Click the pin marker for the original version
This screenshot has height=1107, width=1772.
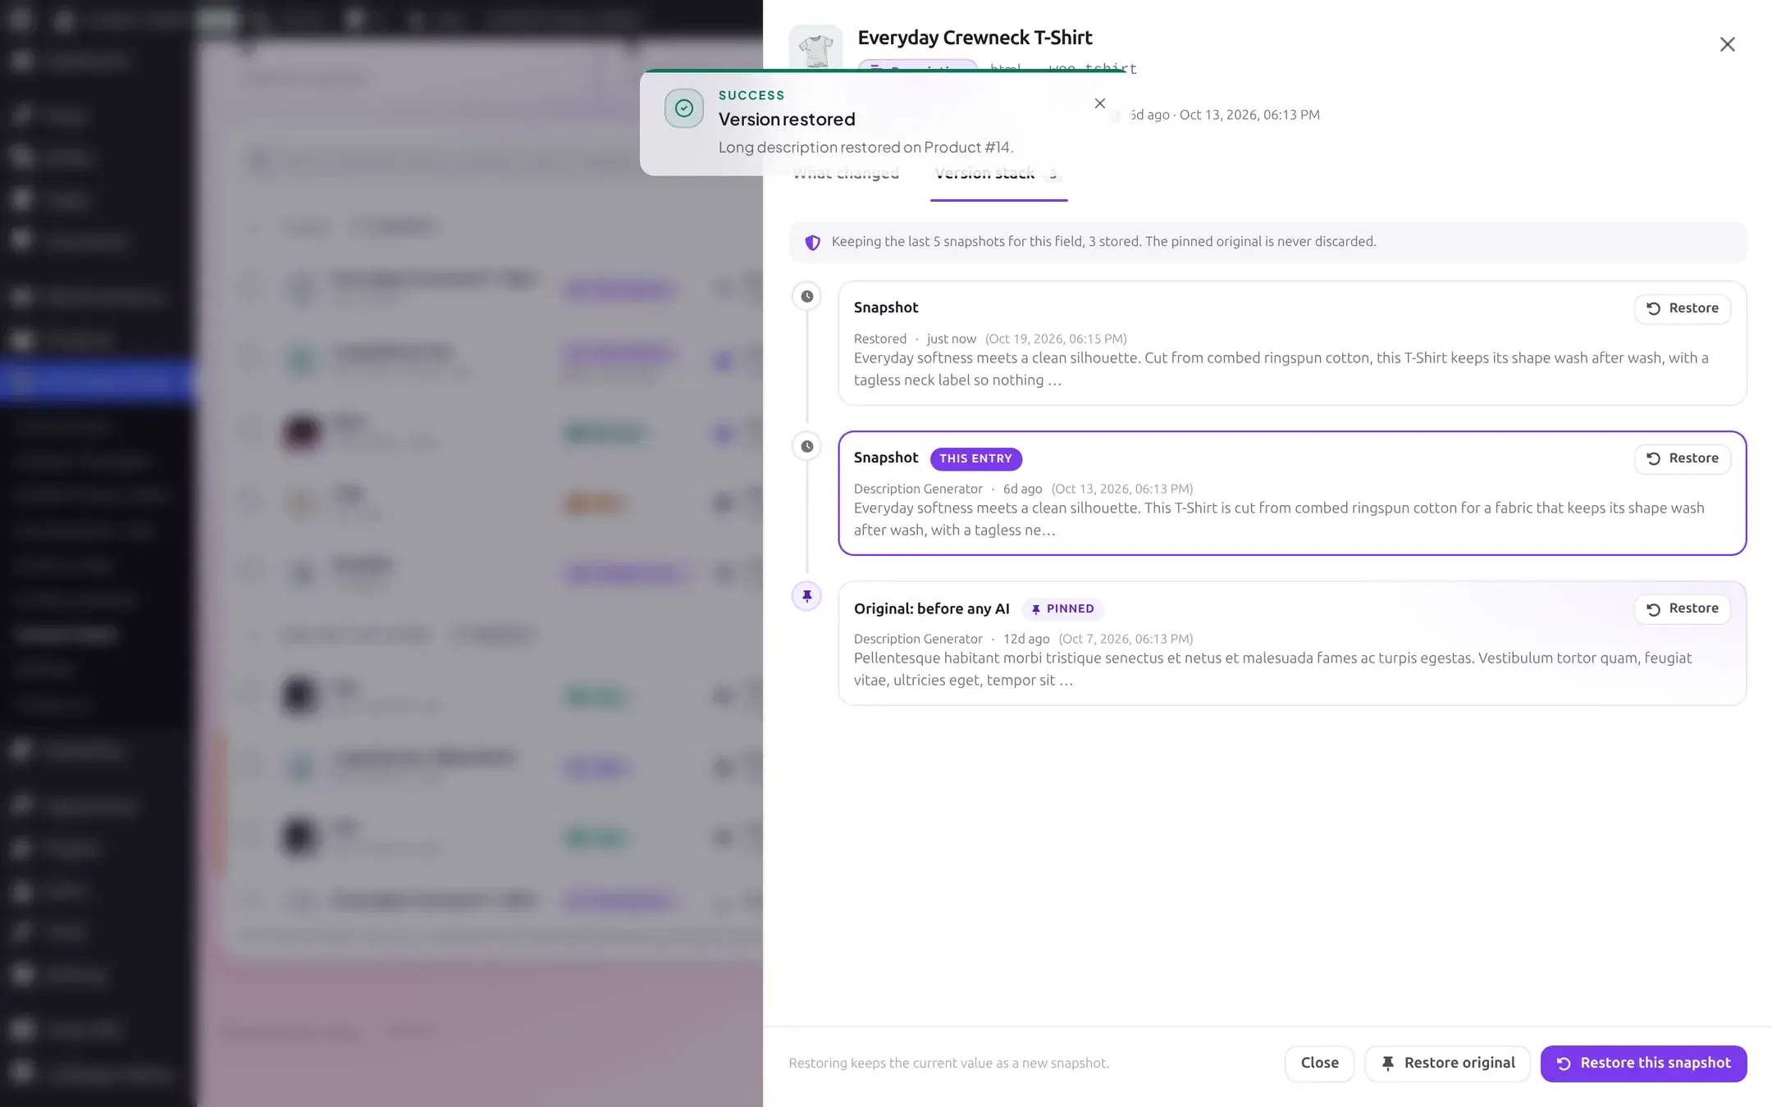click(x=807, y=596)
